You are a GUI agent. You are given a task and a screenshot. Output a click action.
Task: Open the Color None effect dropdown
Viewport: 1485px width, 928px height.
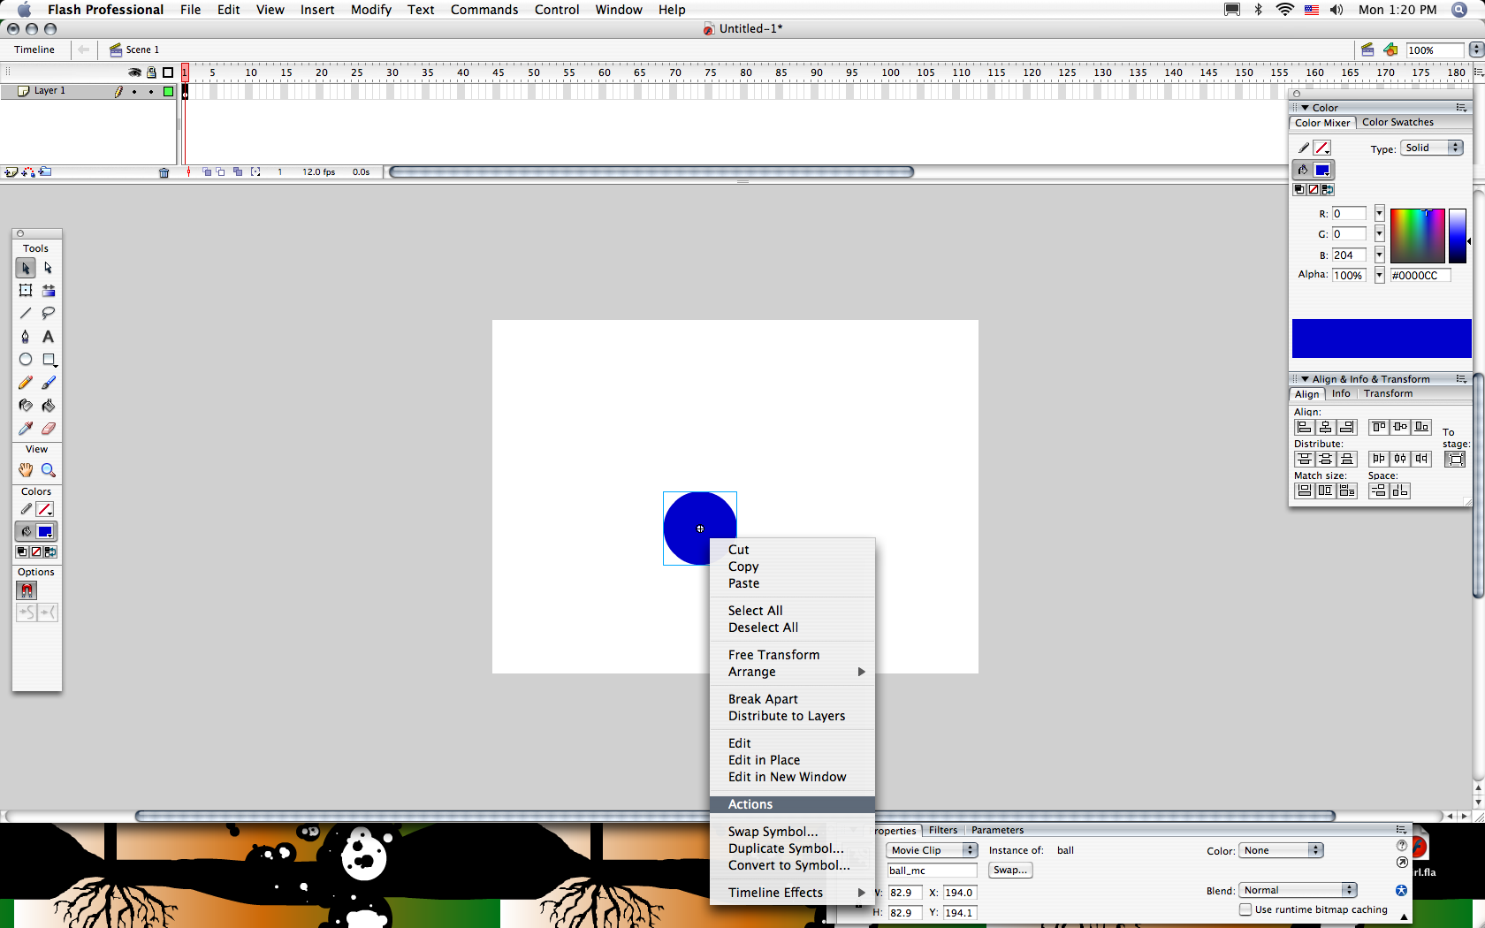[x=1281, y=850]
